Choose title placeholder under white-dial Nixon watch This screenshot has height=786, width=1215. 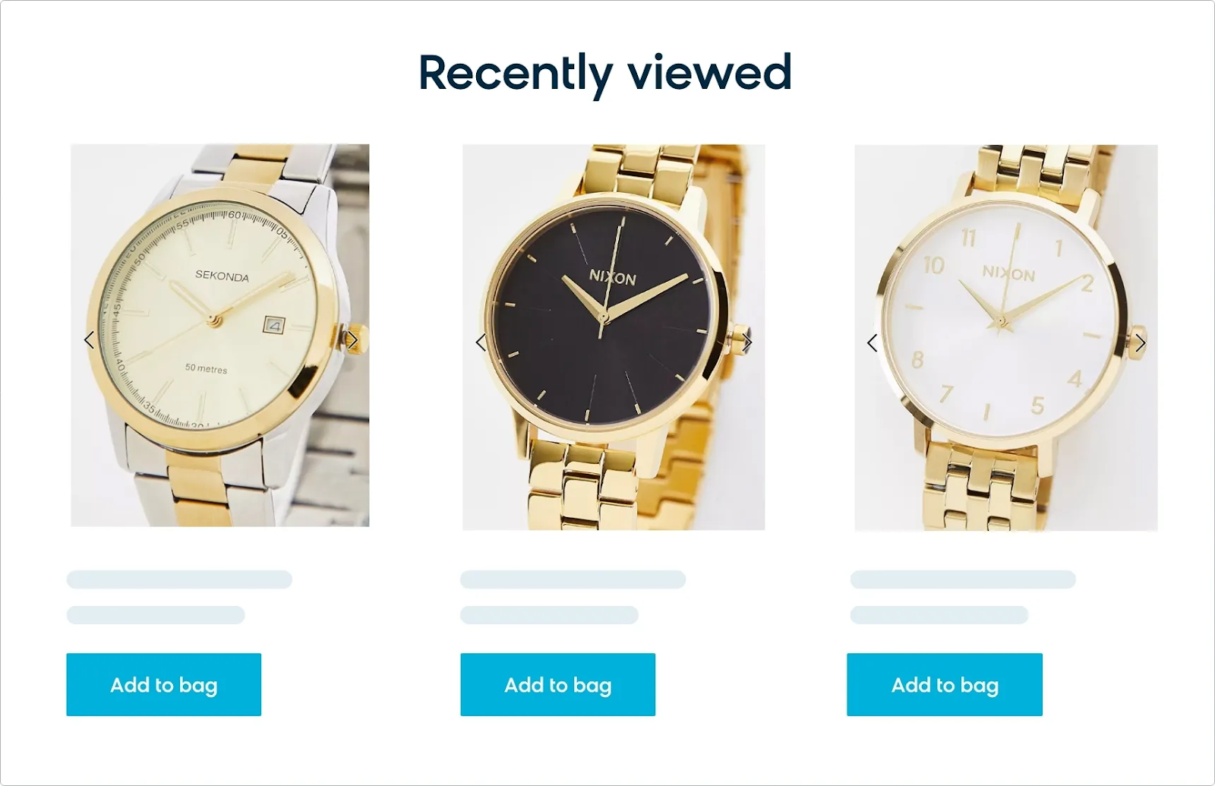pos(963,579)
